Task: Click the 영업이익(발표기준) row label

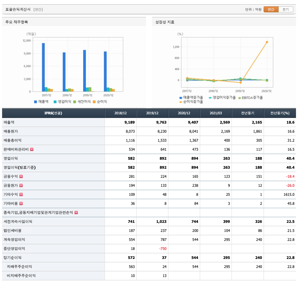Action: coord(20,167)
